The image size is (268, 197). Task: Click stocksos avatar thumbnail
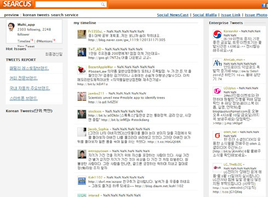[x=82, y=114]
